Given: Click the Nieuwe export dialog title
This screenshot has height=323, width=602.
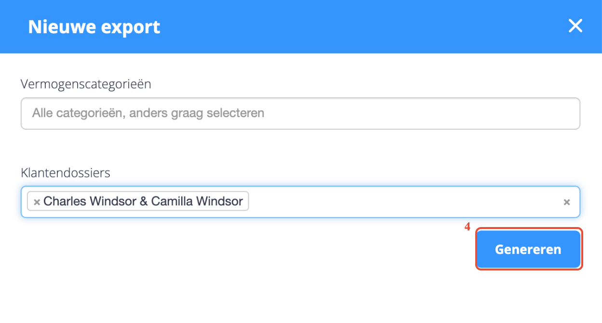Looking at the screenshot, I should point(94,27).
